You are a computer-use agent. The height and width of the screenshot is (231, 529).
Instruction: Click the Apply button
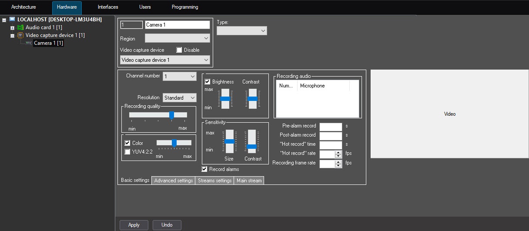(134, 225)
